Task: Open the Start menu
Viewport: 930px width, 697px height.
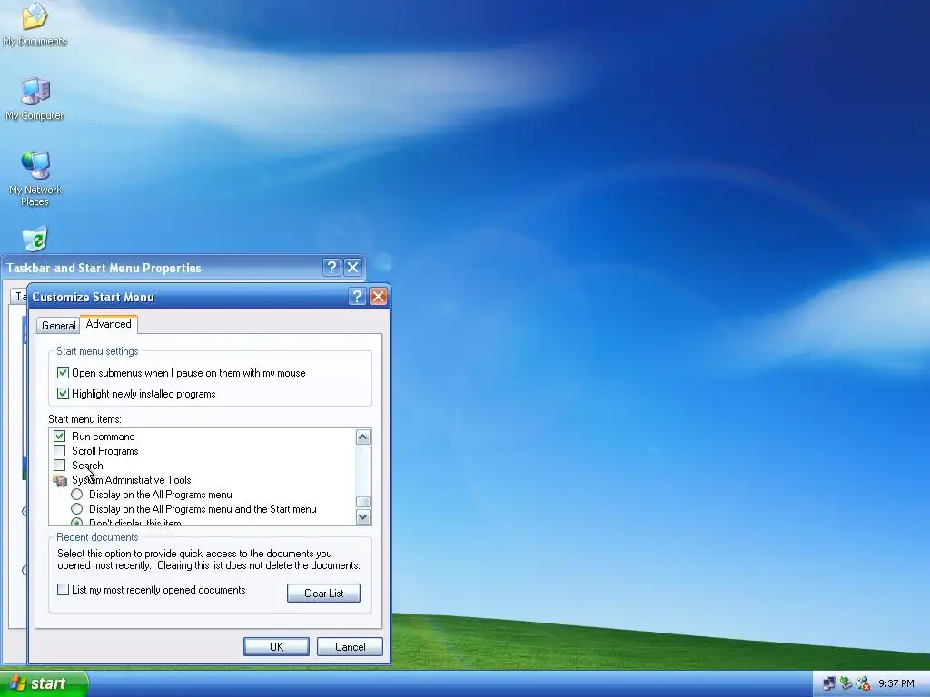Action: (x=44, y=683)
